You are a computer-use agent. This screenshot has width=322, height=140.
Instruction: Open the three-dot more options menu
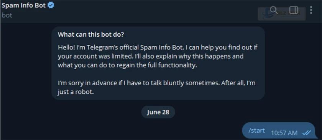tap(311, 10)
